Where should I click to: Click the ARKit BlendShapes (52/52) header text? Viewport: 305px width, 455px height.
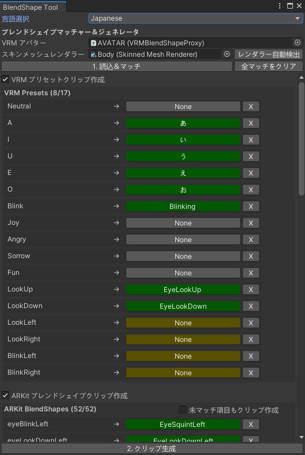click(x=50, y=409)
